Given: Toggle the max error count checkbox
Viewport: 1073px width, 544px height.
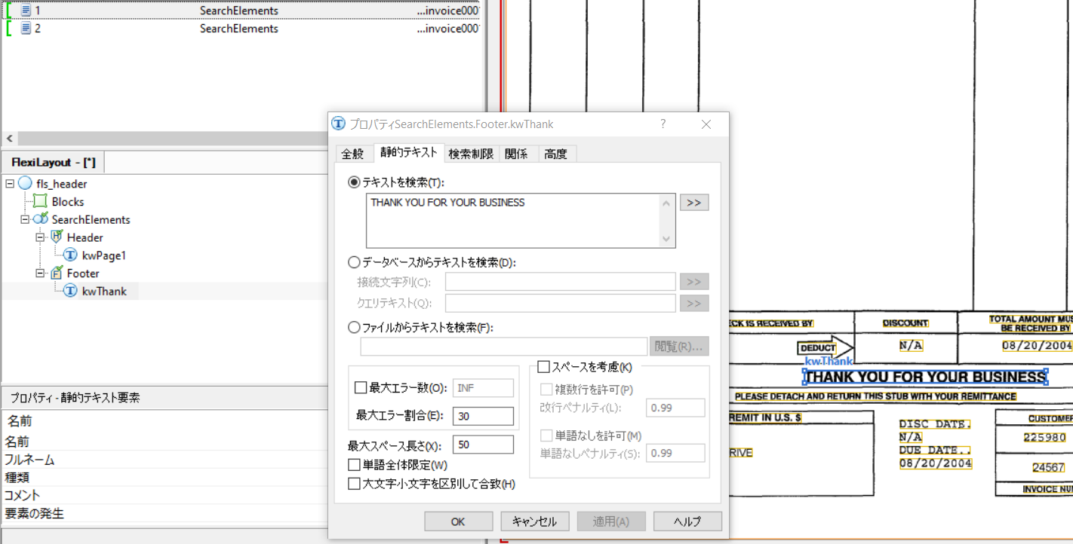Looking at the screenshot, I should pos(360,388).
